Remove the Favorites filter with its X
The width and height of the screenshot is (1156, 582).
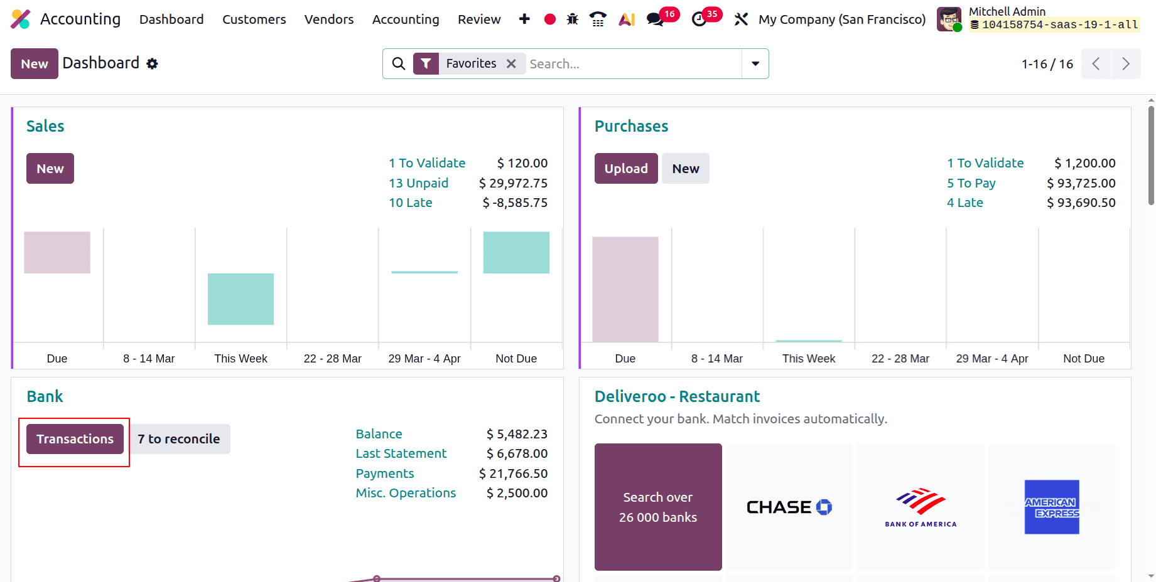[x=511, y=63]
